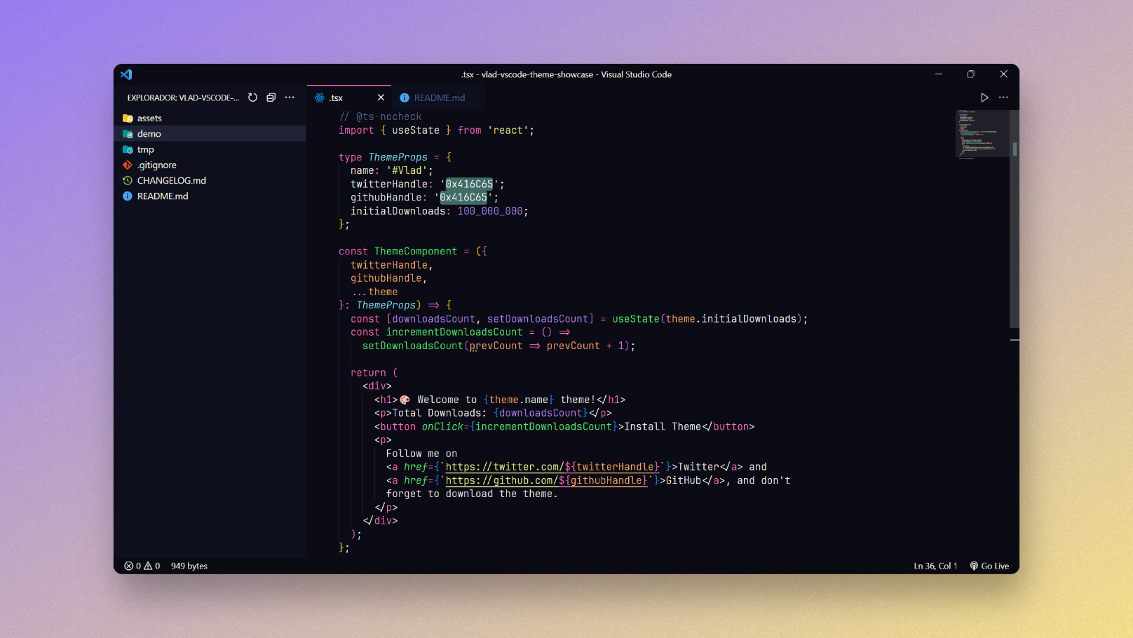Close the .tsx editor tab

point(381,97)
